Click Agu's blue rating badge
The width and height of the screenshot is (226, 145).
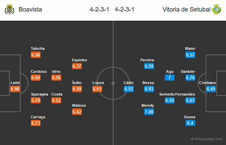tap(169, 78)
